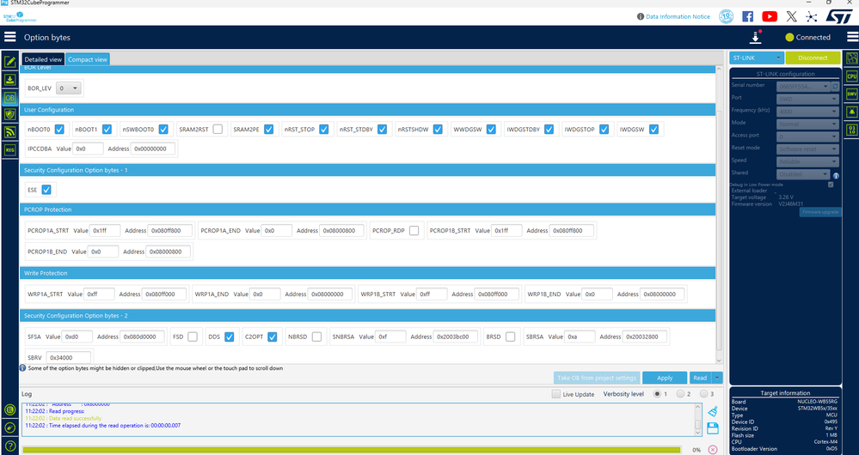Enable the SRAM2RST checkbox

[x=218, y=129]
